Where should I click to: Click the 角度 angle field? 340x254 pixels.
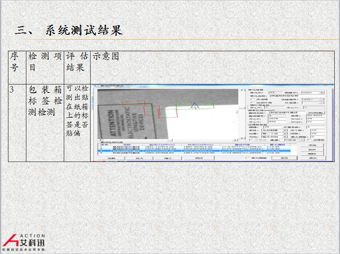(316, 116)
